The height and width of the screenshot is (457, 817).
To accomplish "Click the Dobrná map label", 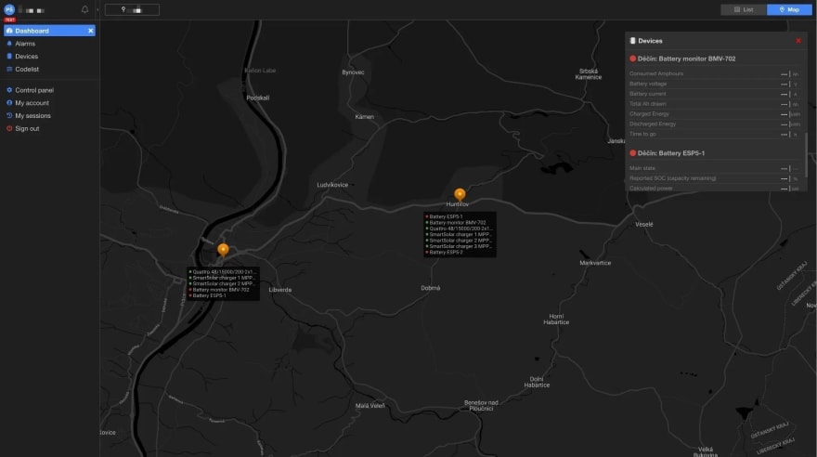I will pyautogui.click(x=431, y=288).
